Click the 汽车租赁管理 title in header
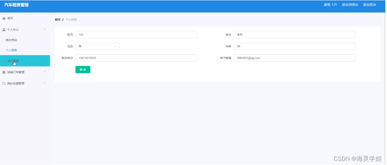This screenshot has width=387, height=165. click(x=16, y=5)
